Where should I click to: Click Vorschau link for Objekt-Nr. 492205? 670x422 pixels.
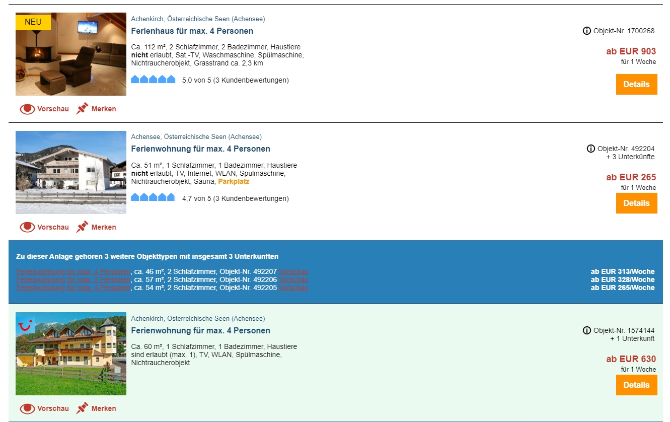pos(293,288)
